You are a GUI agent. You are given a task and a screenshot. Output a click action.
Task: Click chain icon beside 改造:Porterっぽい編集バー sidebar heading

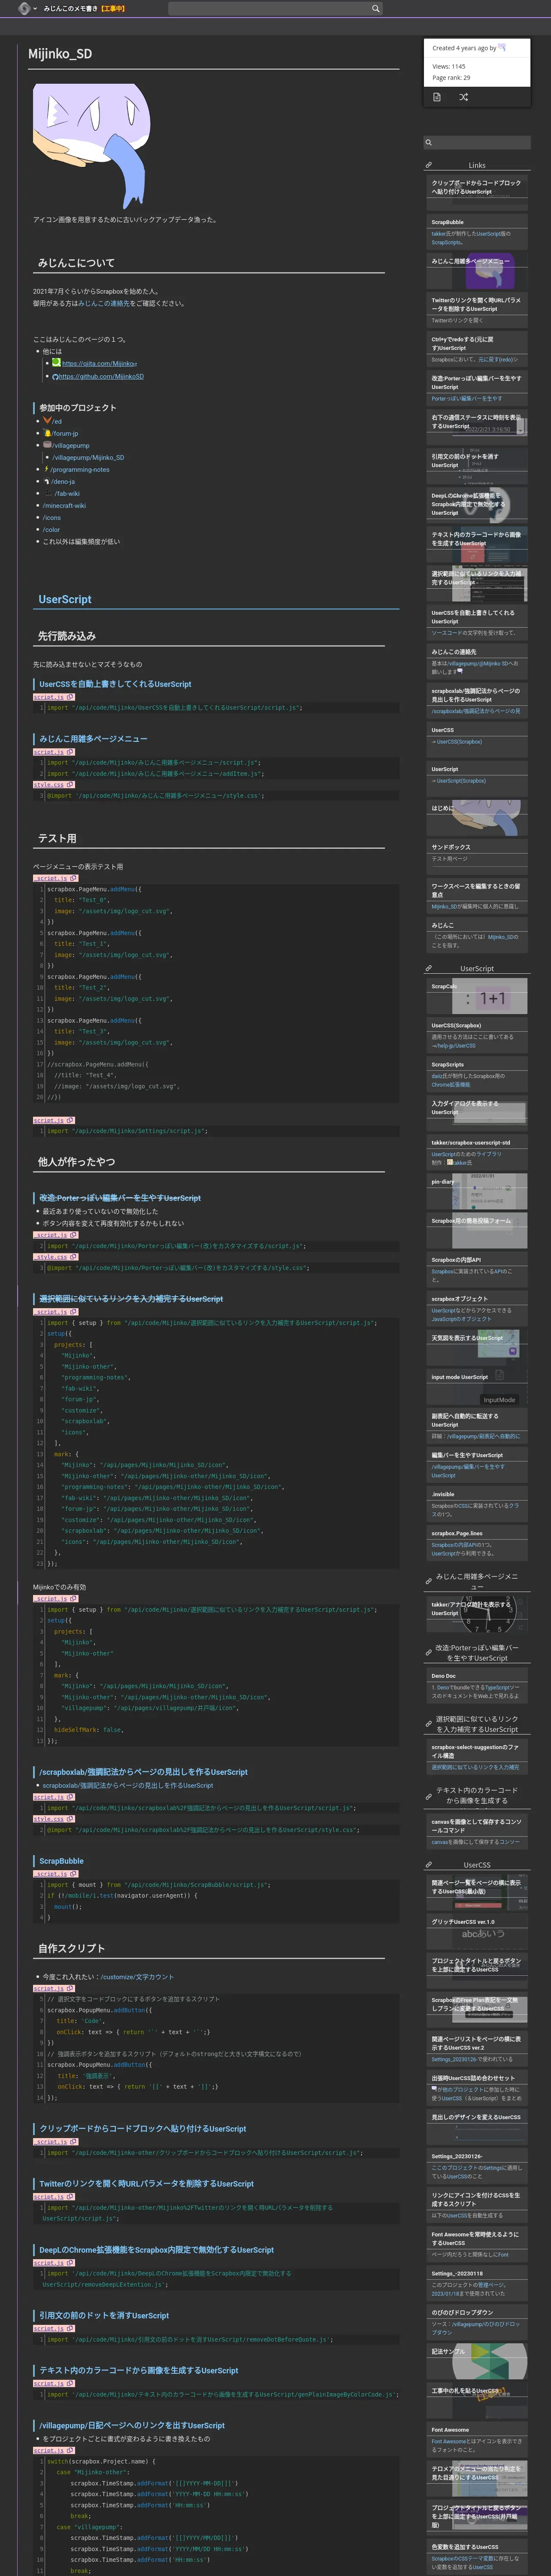(429, 1652)
